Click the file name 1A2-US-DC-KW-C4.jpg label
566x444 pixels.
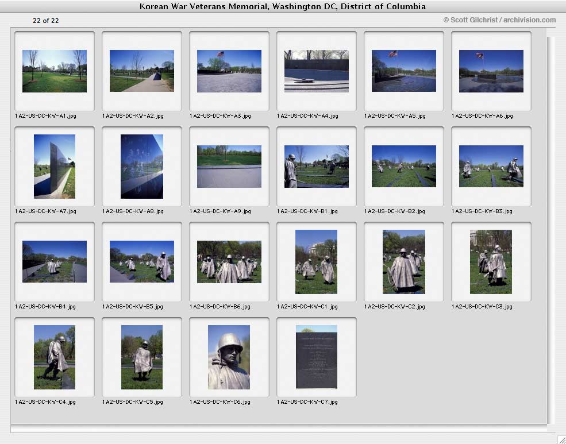45,402
